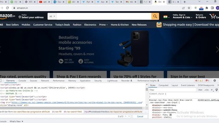Open Today's Deals link
219x123 pixels.
(x=62, y=25)
